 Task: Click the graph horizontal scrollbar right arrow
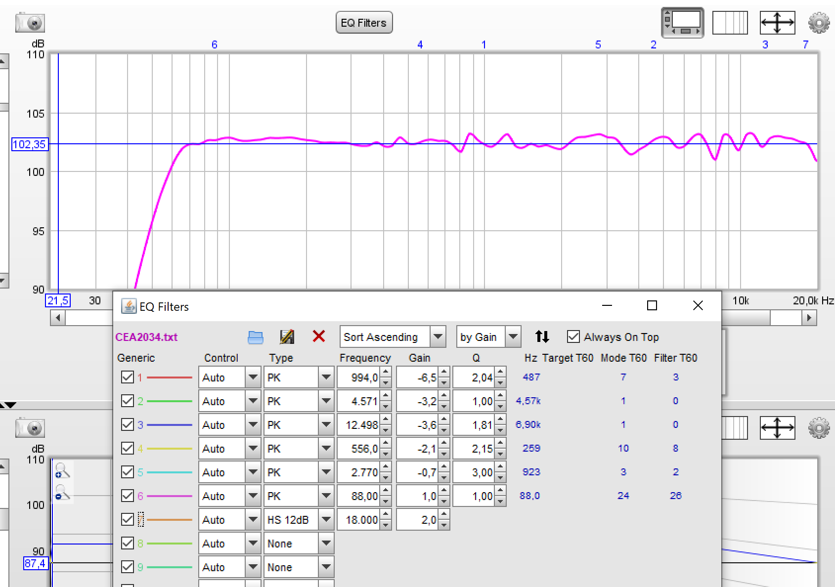[809, 318]
